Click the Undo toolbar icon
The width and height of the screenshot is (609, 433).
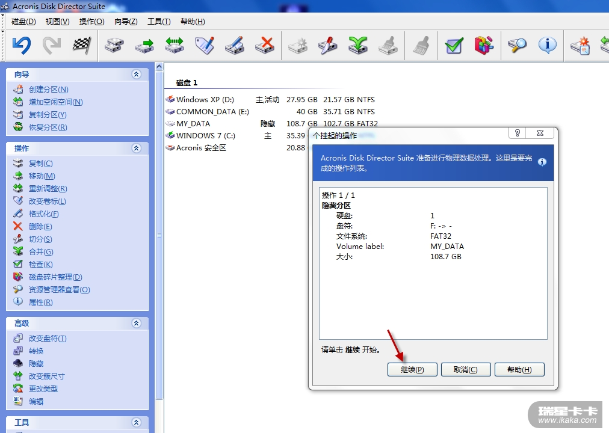point(21,45)
